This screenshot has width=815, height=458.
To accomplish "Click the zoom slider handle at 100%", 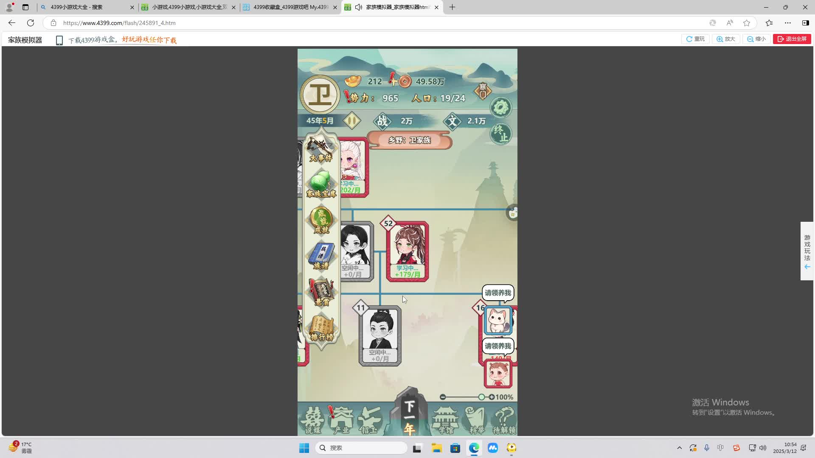I will tap(481, 397).
